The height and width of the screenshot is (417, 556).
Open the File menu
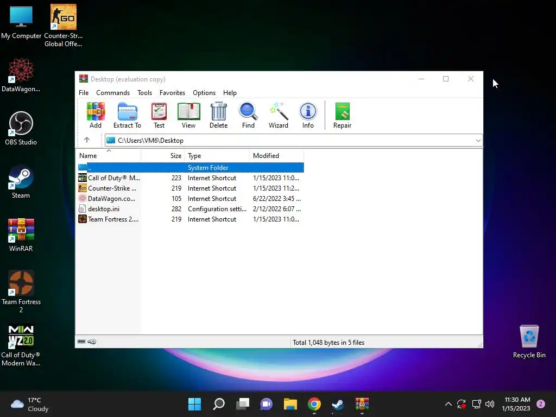coord(84,92)
